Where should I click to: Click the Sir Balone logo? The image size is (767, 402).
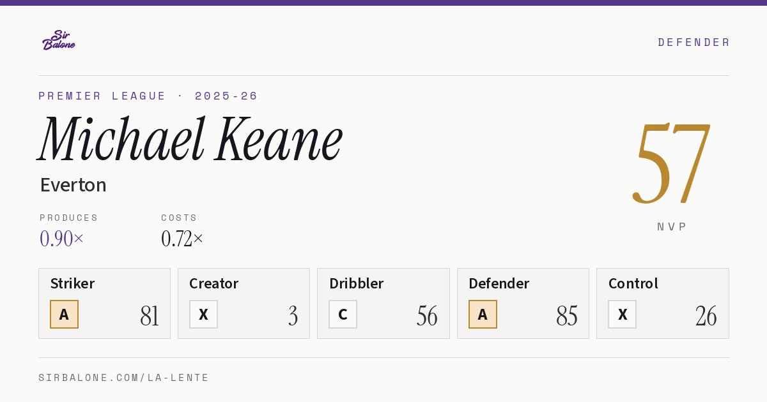[59, 40]
